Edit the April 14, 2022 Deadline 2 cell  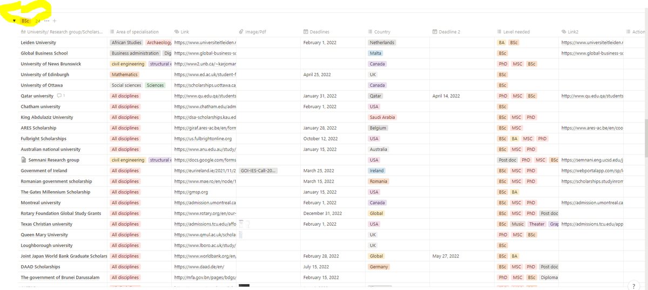point(446,96)
